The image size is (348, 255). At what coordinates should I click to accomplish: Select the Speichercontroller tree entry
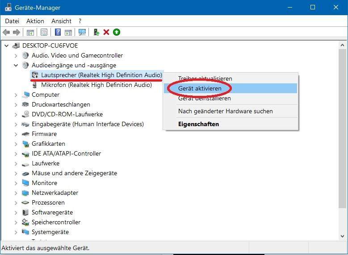tap(56, 222)
